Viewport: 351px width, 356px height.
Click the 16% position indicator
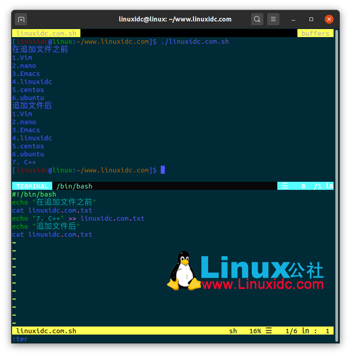[x=255, y=331]
